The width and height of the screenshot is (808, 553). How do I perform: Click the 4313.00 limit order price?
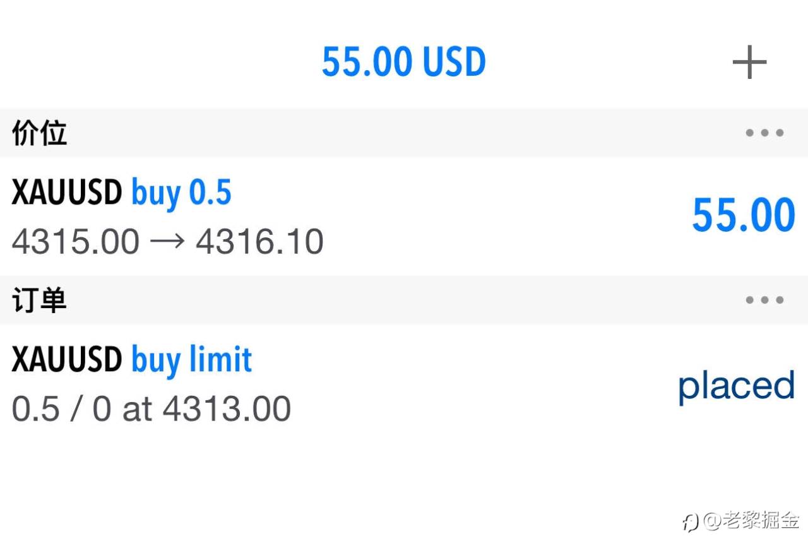[227, 410]
